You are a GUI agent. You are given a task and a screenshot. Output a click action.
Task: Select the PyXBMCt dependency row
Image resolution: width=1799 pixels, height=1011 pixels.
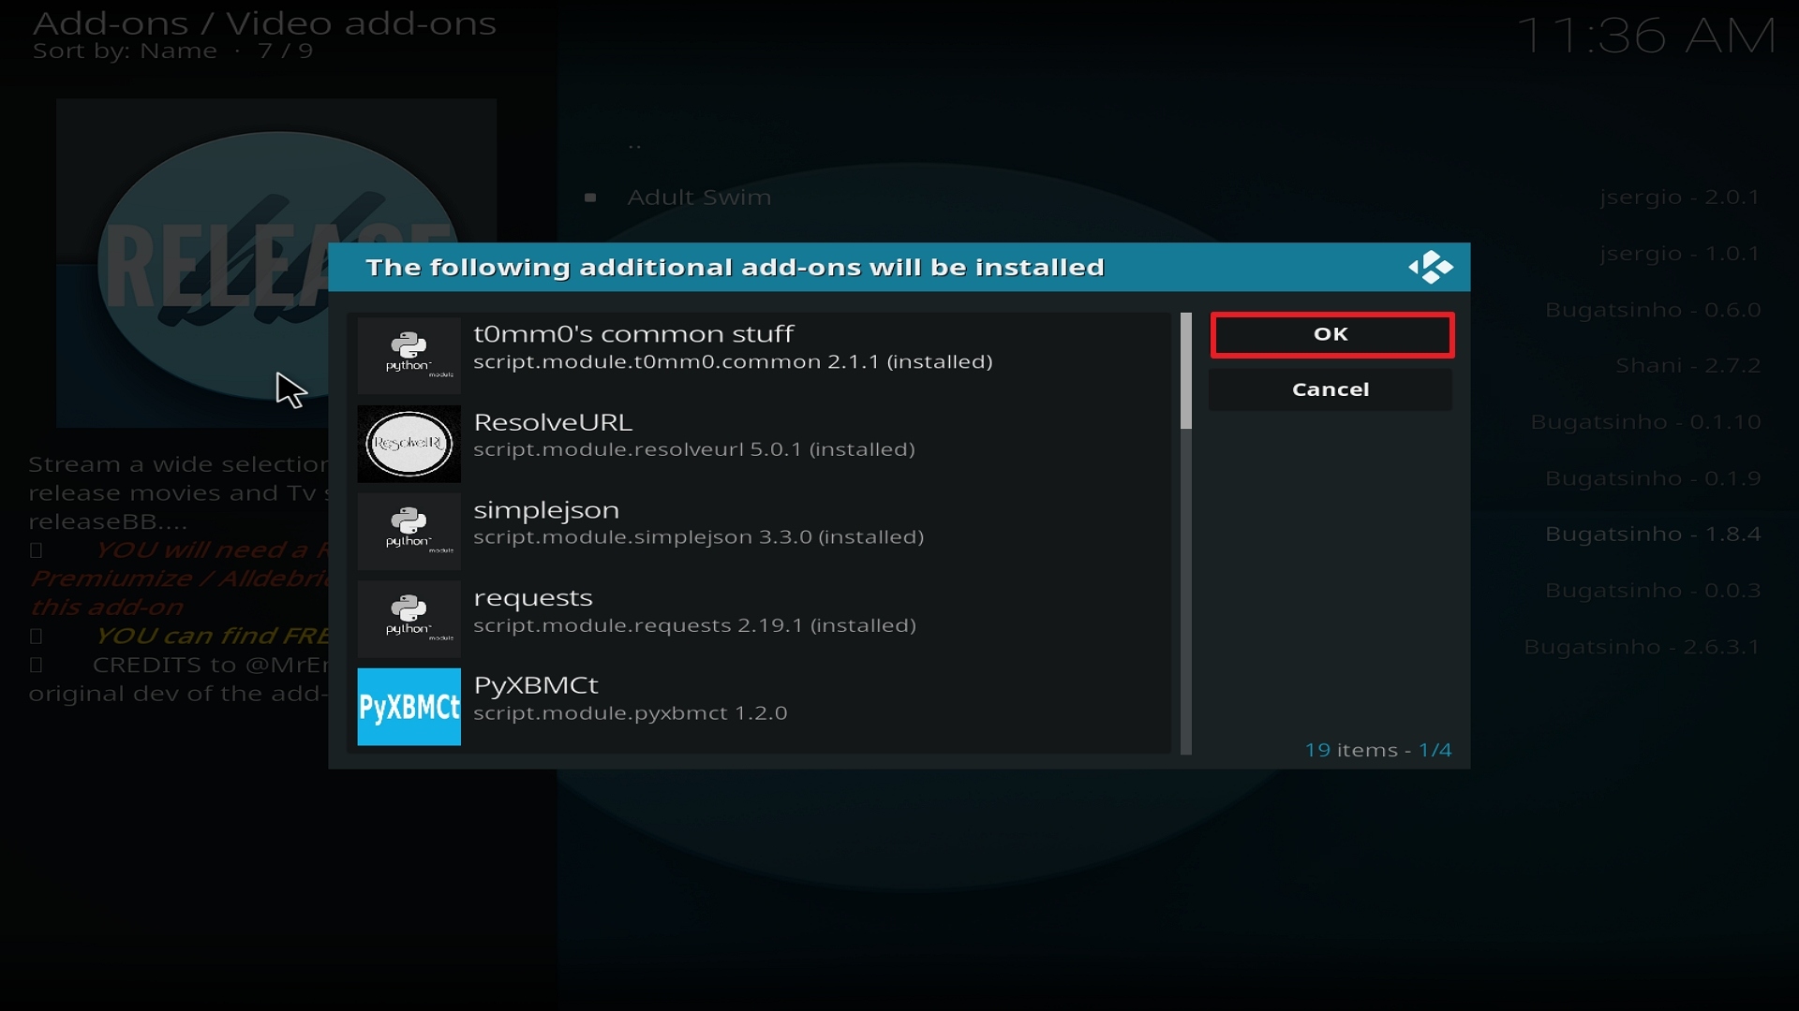coord(759,707)
